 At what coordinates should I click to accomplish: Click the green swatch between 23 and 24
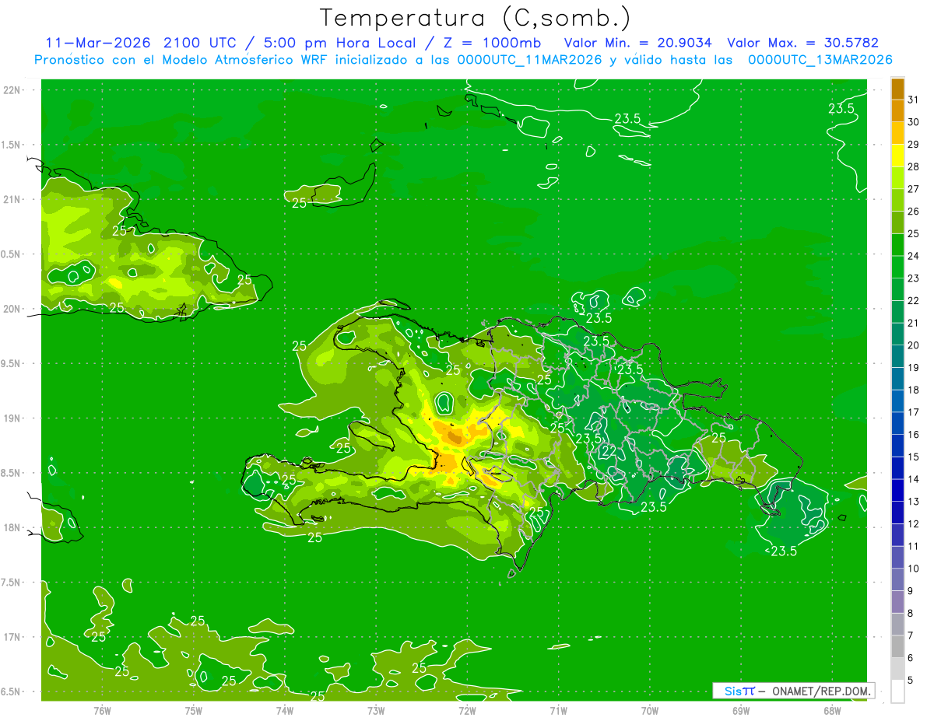coord(897,268)
